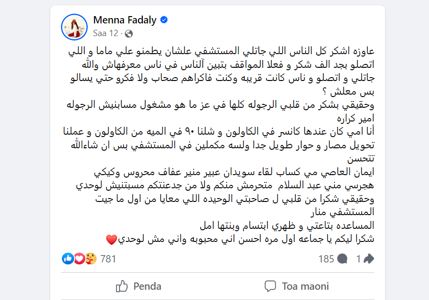This screenshot has height=300, width=429.
Task: Click the blue Like reaction icon
Action: (x=68, y=259)
